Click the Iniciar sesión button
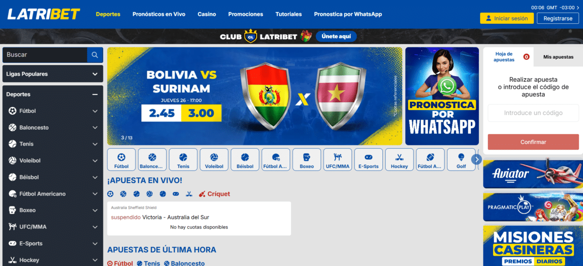This screenshot has height=266, width=583. click(507, 18)
